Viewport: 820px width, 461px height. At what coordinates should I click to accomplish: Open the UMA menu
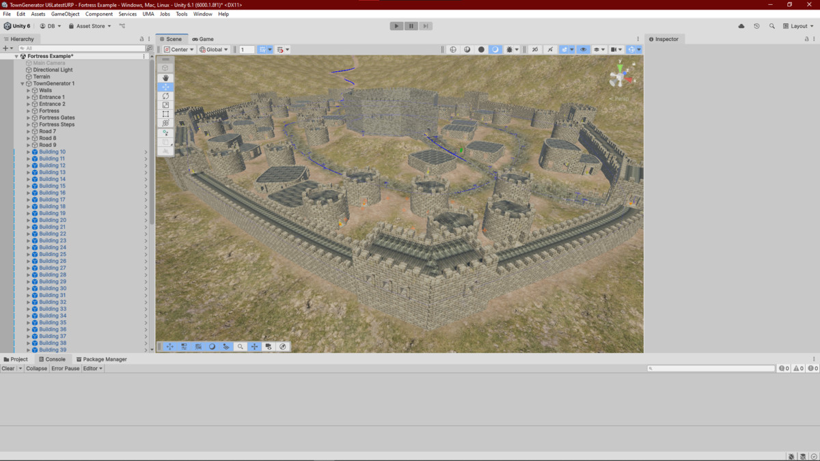tap(148, 14)
